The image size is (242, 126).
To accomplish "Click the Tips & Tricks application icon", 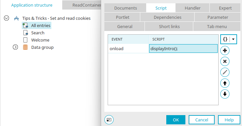I will tap(16, 18).
